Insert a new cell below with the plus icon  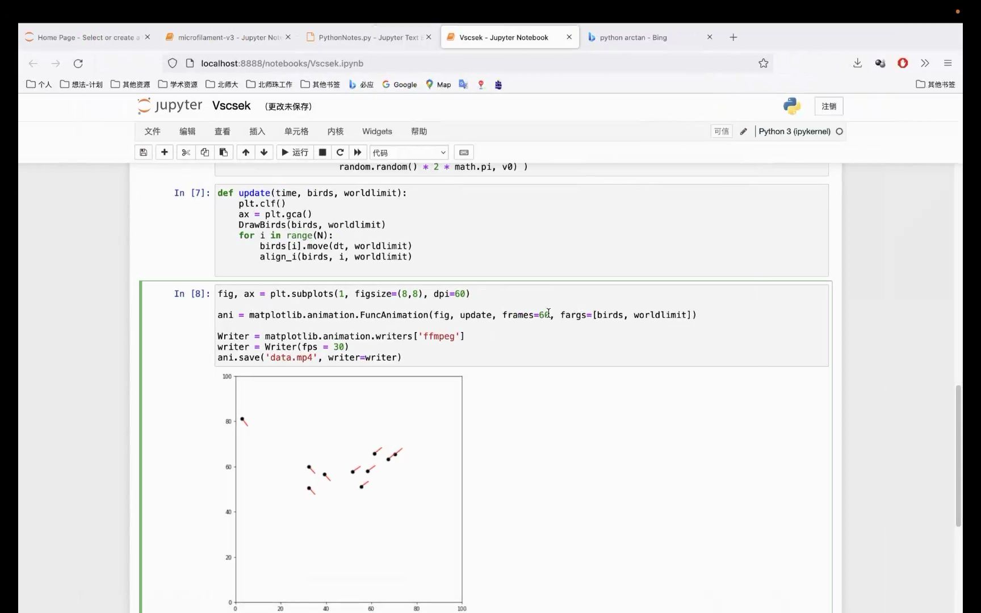[x=164, y=152]
